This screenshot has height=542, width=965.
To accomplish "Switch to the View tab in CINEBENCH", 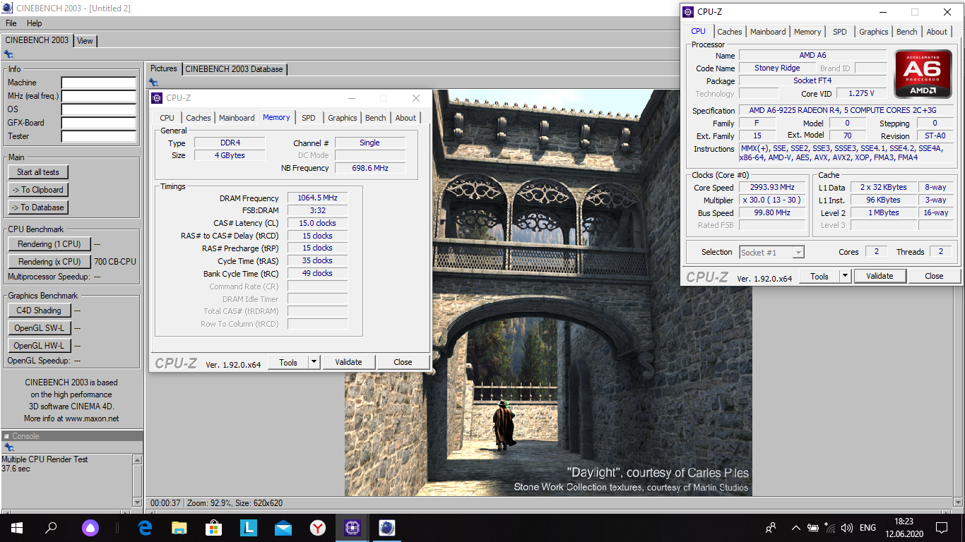I will tap(85, 41).
